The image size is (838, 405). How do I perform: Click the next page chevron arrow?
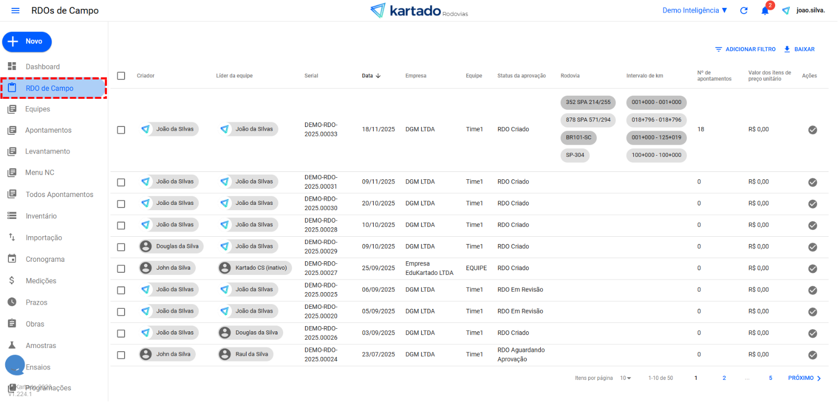point(819,378)
